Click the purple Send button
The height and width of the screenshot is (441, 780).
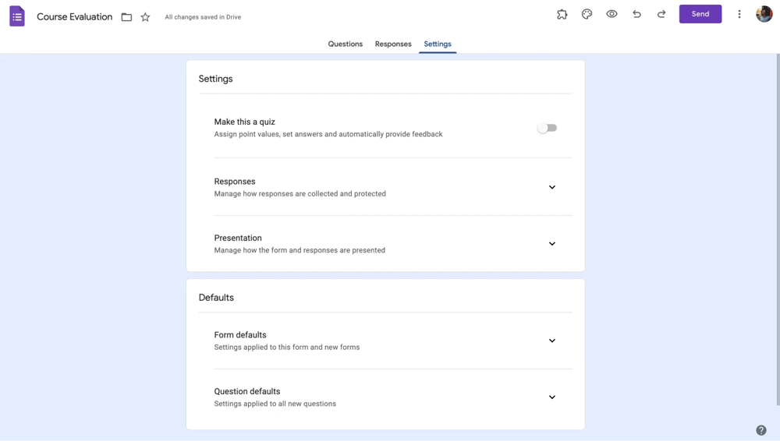[x=700, y=14]
